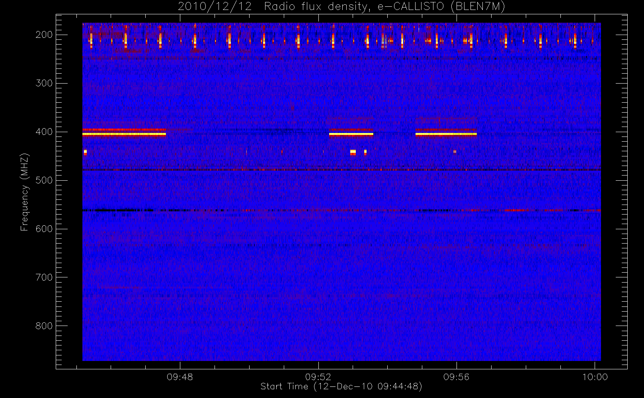Click the bright spot near 440 MHz at 09:53

[x=353, y=152]
